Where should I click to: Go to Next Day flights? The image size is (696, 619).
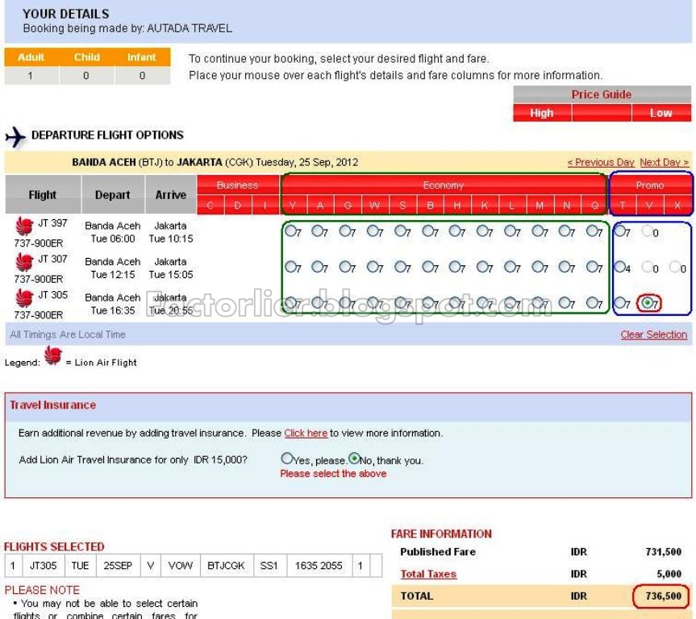[664, 162]
